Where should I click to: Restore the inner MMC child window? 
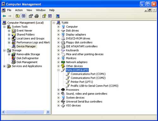pyautogui.click(x=150, y=10)
